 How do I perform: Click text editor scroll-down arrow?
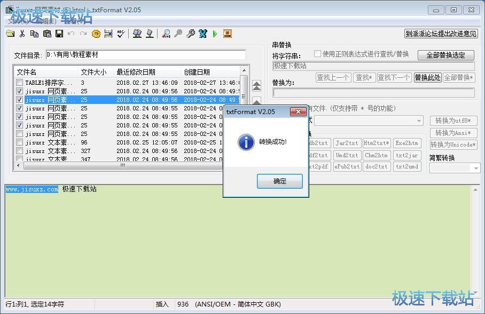point(475,292)
